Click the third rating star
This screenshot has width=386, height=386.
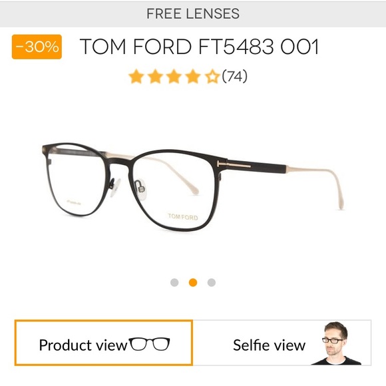pos(174,77)
